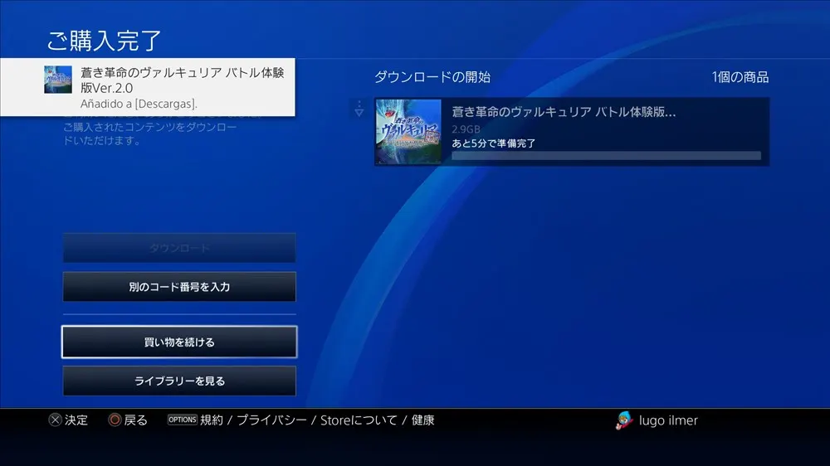Click the cross button icon beside 決定

[x=55, y=420]
